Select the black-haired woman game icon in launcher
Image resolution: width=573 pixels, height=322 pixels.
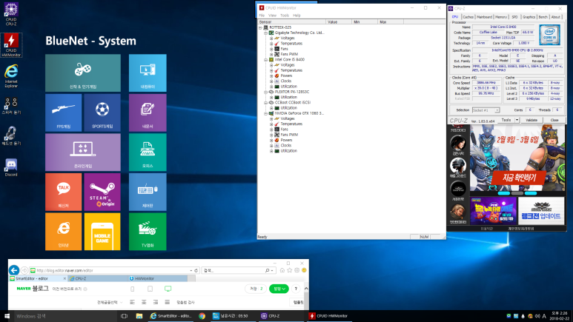458,143
